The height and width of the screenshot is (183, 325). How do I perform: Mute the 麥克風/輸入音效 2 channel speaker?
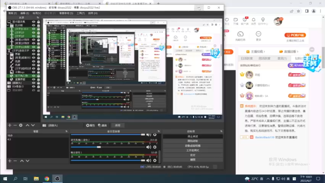(x=149, y=147)
